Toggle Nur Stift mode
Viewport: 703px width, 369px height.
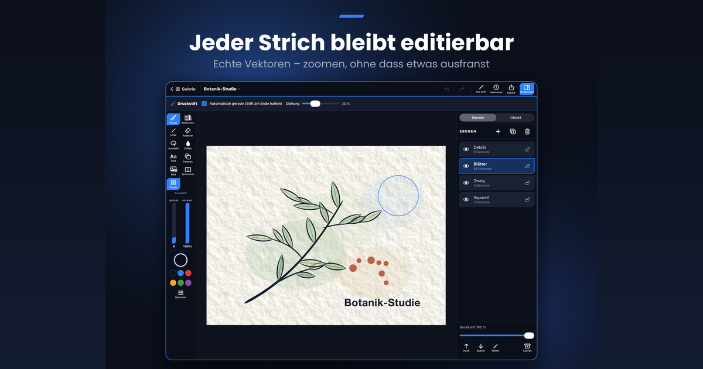pyautogui.click(x=481, y=88)
